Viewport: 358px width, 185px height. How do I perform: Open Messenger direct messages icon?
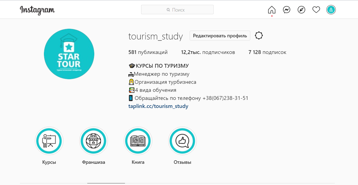coord(287,10)
